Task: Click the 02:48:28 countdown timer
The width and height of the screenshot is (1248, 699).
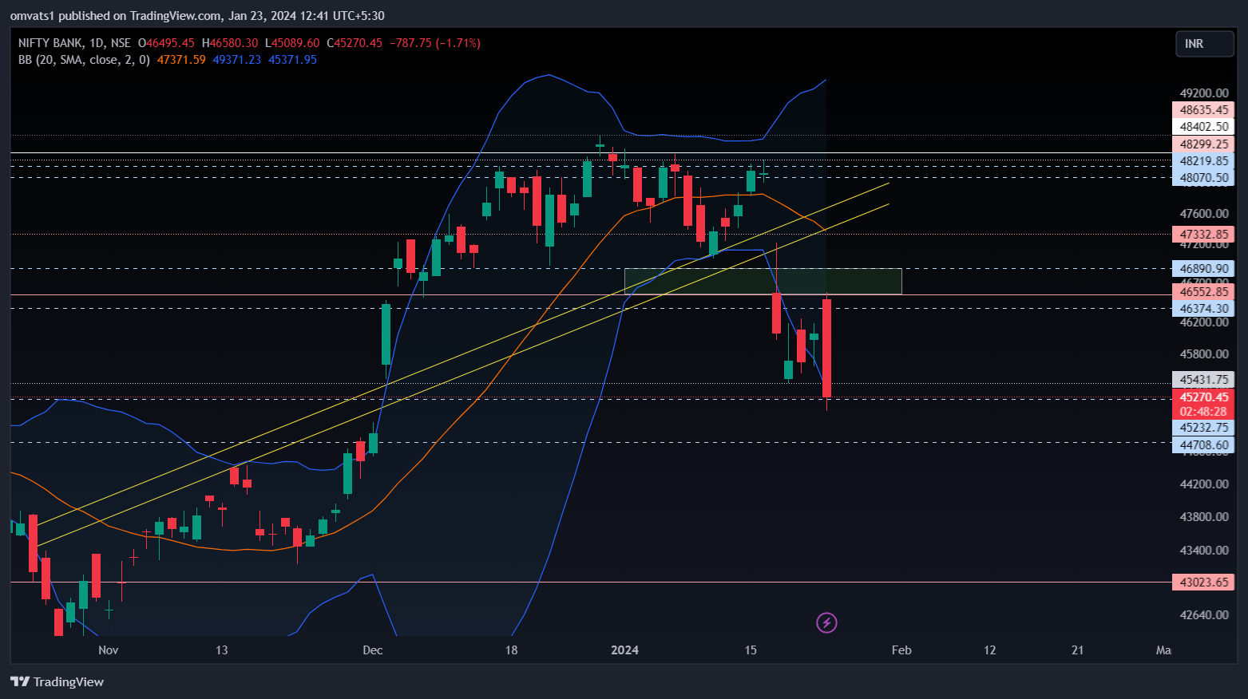Action: [x=1203, y=412]
